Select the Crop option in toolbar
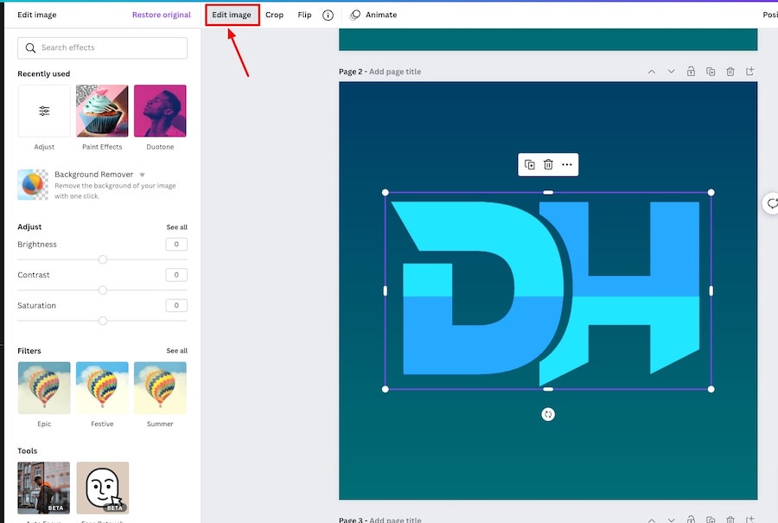778x523 pixels. [274, 15]
